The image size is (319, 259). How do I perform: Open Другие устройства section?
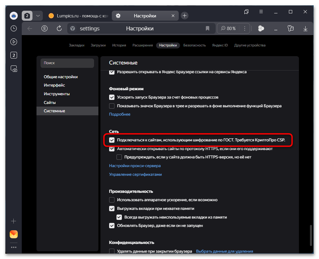tap(250, 45)
